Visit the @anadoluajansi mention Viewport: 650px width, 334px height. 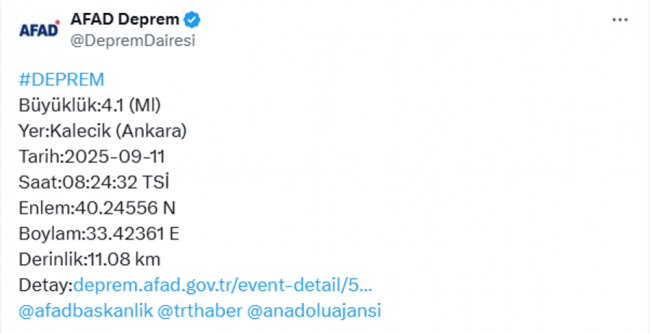pos(314,311)
